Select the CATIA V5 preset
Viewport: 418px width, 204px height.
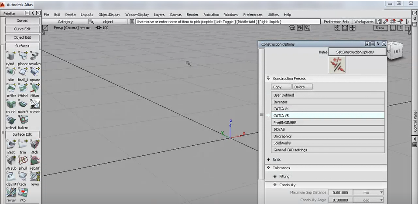tap(328, 116)
